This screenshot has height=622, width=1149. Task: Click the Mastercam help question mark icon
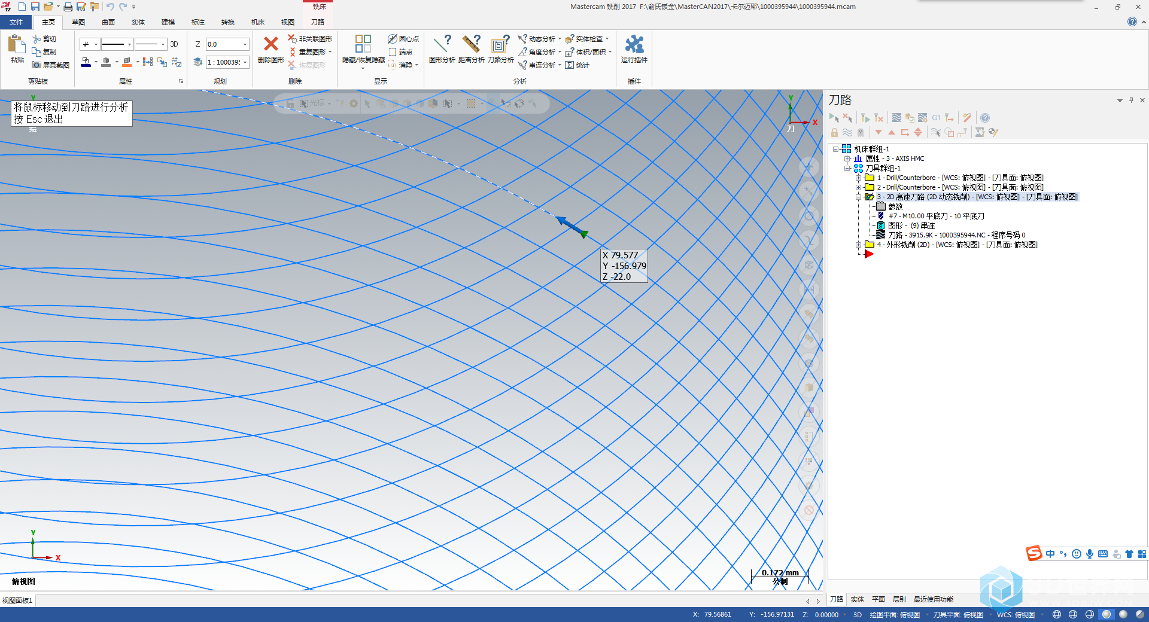point(1132,22)
